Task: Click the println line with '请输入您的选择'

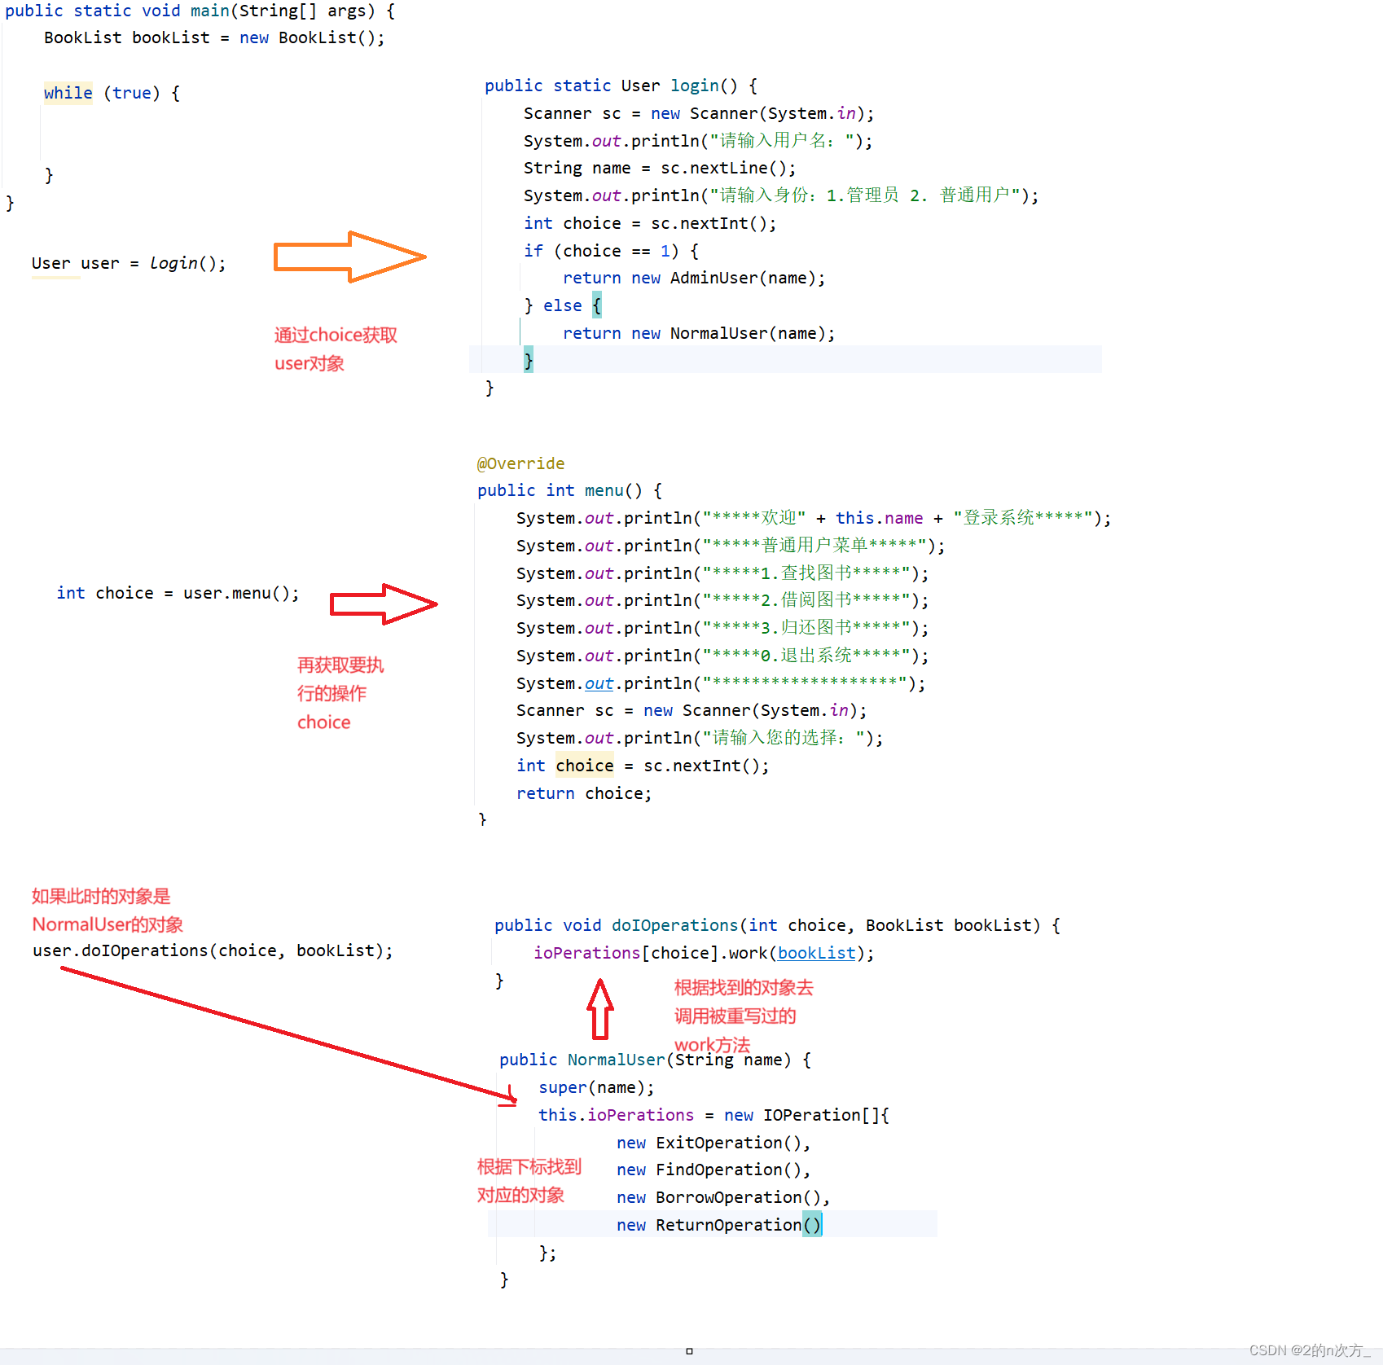Action: (x=700, y=738)
